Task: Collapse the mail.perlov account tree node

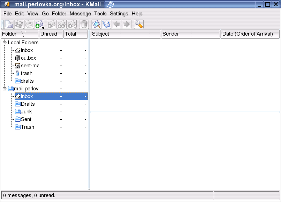Action: pos(4,89)
